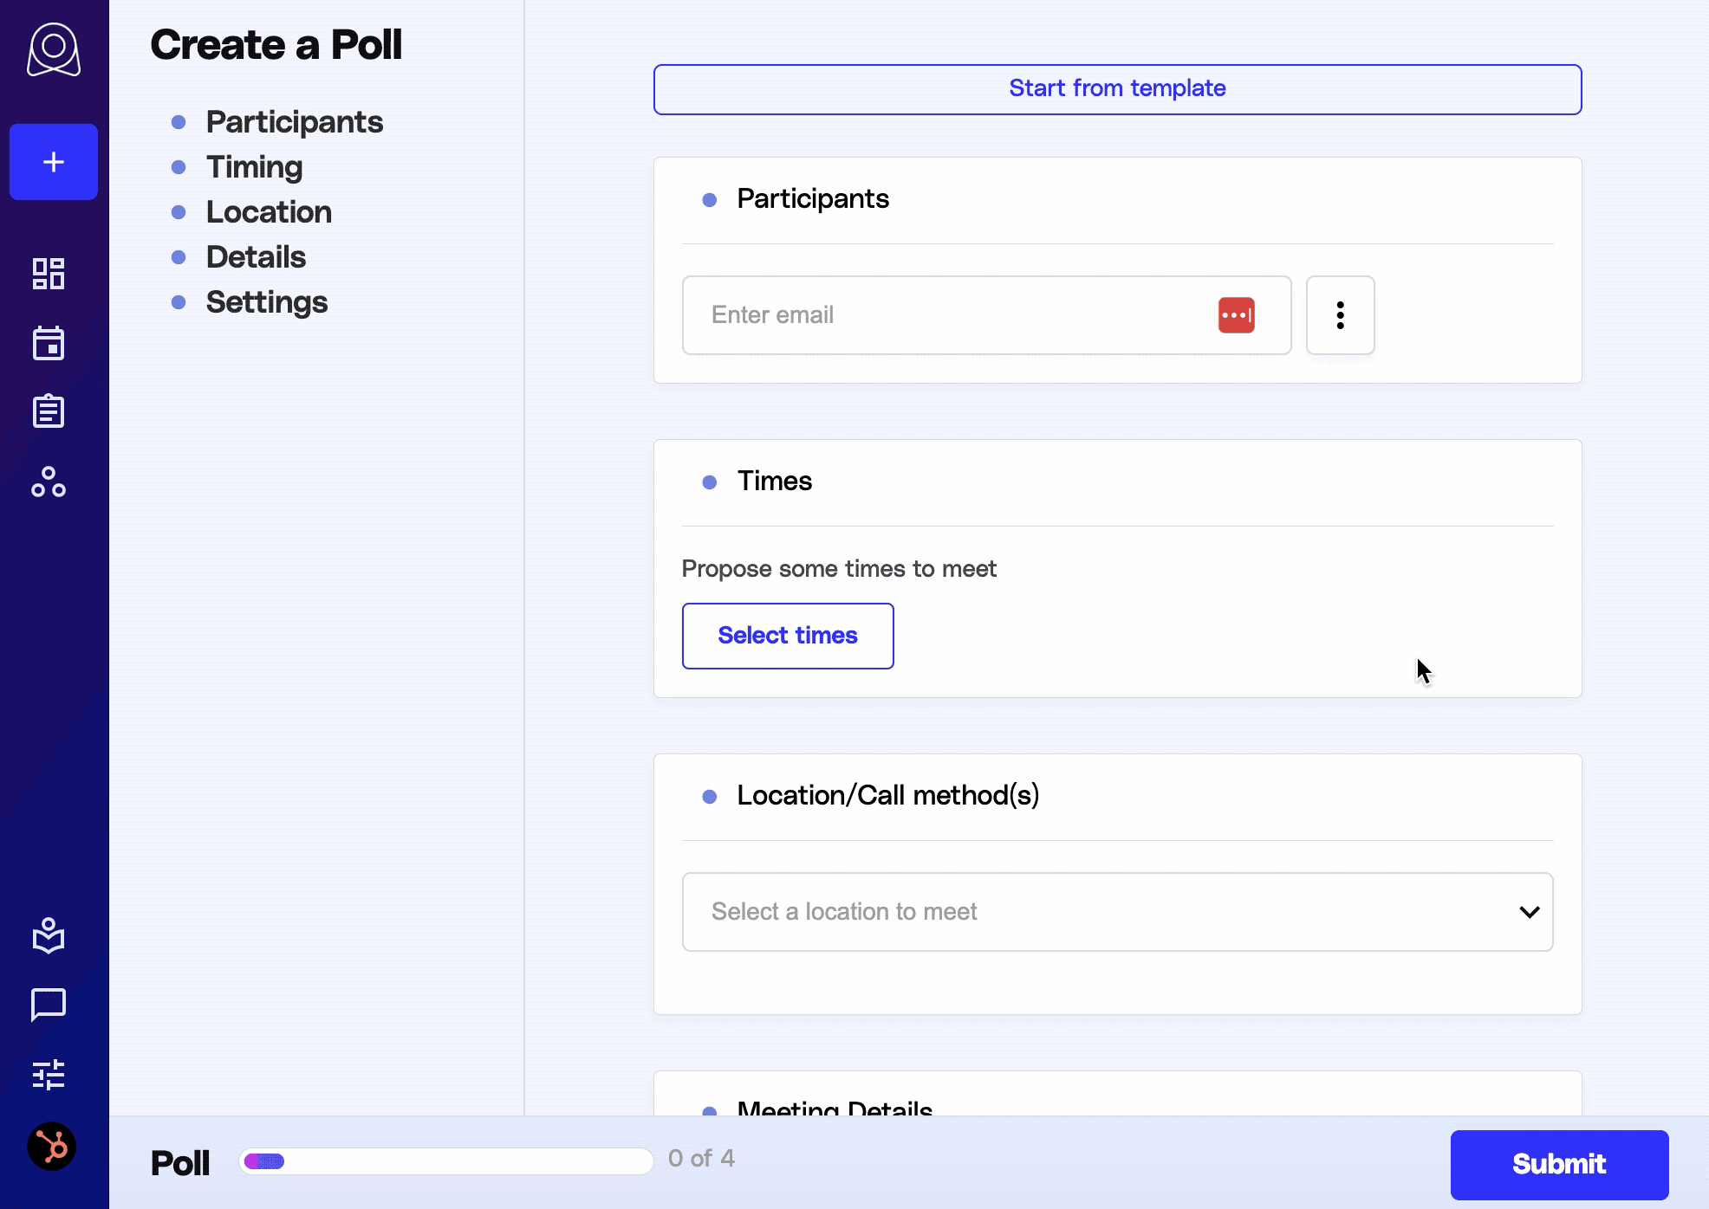Click the HubSpot integration icon

pyautogui.click(x=52, y=1147)
